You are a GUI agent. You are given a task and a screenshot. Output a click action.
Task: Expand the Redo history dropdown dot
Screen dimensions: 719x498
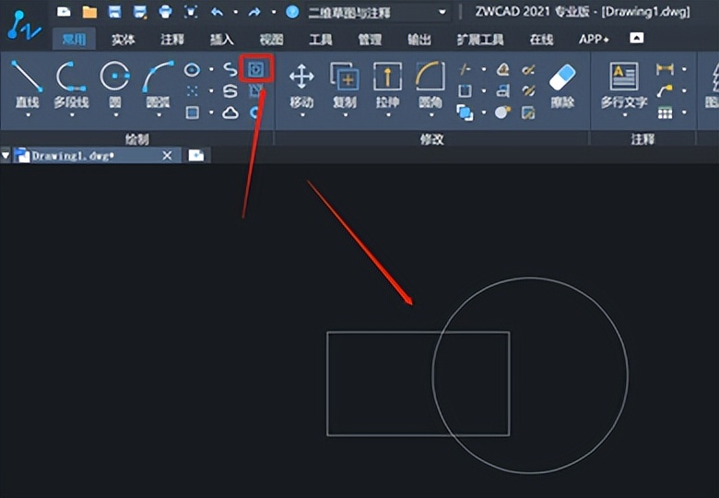[x=274, y=12]
